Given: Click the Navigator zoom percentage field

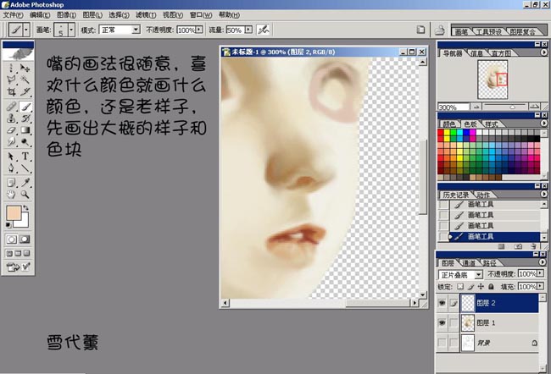Looking at the screenshot, I should [448, 107].
